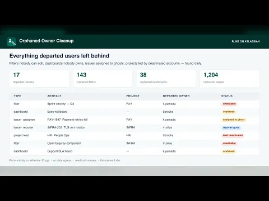The image size is (269, 201).
Task: Click the Orphaned-Owner Cleanup app logo icon
Action: tap(11, 41)
